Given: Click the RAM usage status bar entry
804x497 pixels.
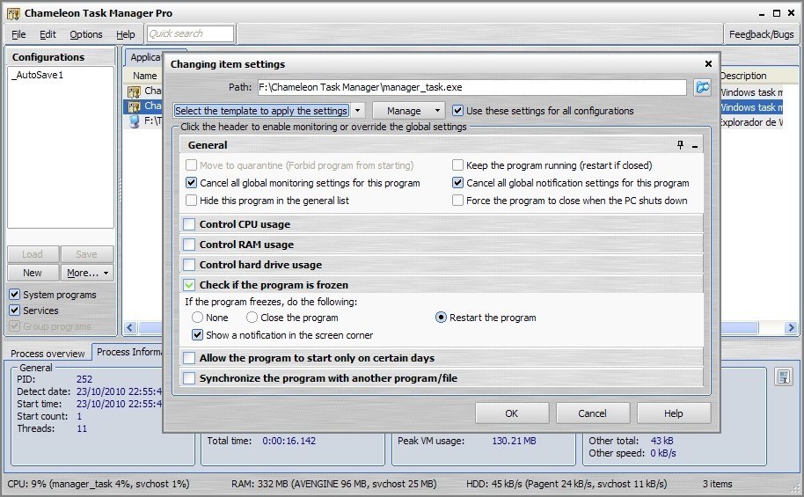Looking at the screenshot, I should click(x=333, y=484).
